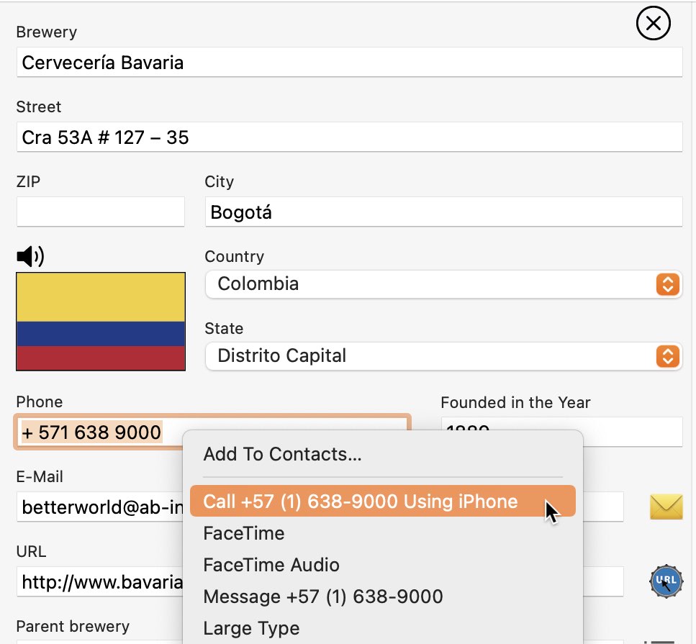Image resolution: width=696 pixels, height=644 pixels.
Task: Open the State dropdown showing Distrito Capital
Action: (x=443, y=356)
